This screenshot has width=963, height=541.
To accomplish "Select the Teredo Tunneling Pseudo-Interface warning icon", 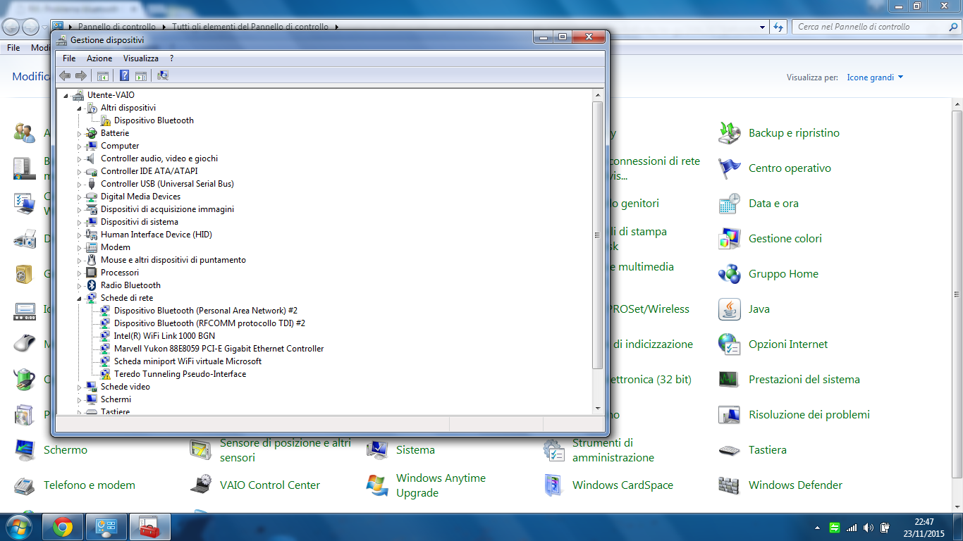I will pos(105,374).
